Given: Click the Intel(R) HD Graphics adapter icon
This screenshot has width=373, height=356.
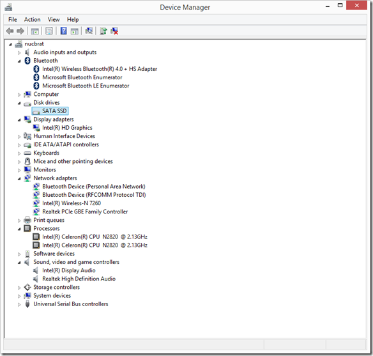Looking at the screenshot, I should pos(36,128).
